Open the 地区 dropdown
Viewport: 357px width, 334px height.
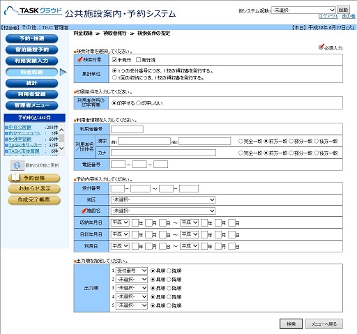[163, 199]
